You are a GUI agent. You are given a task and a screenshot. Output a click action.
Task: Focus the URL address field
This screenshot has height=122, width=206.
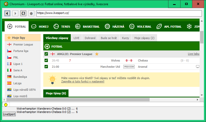click(x=119, y=13)
